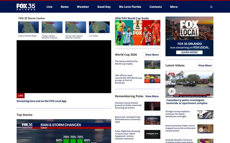Open Orlando Weather Forecast tracking tropics story
The image size is (230, 143).
click(179, 141)
